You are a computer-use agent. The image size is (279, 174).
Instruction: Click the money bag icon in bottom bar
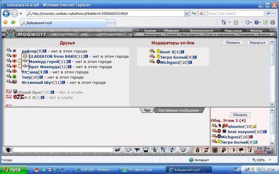(197, 150)
